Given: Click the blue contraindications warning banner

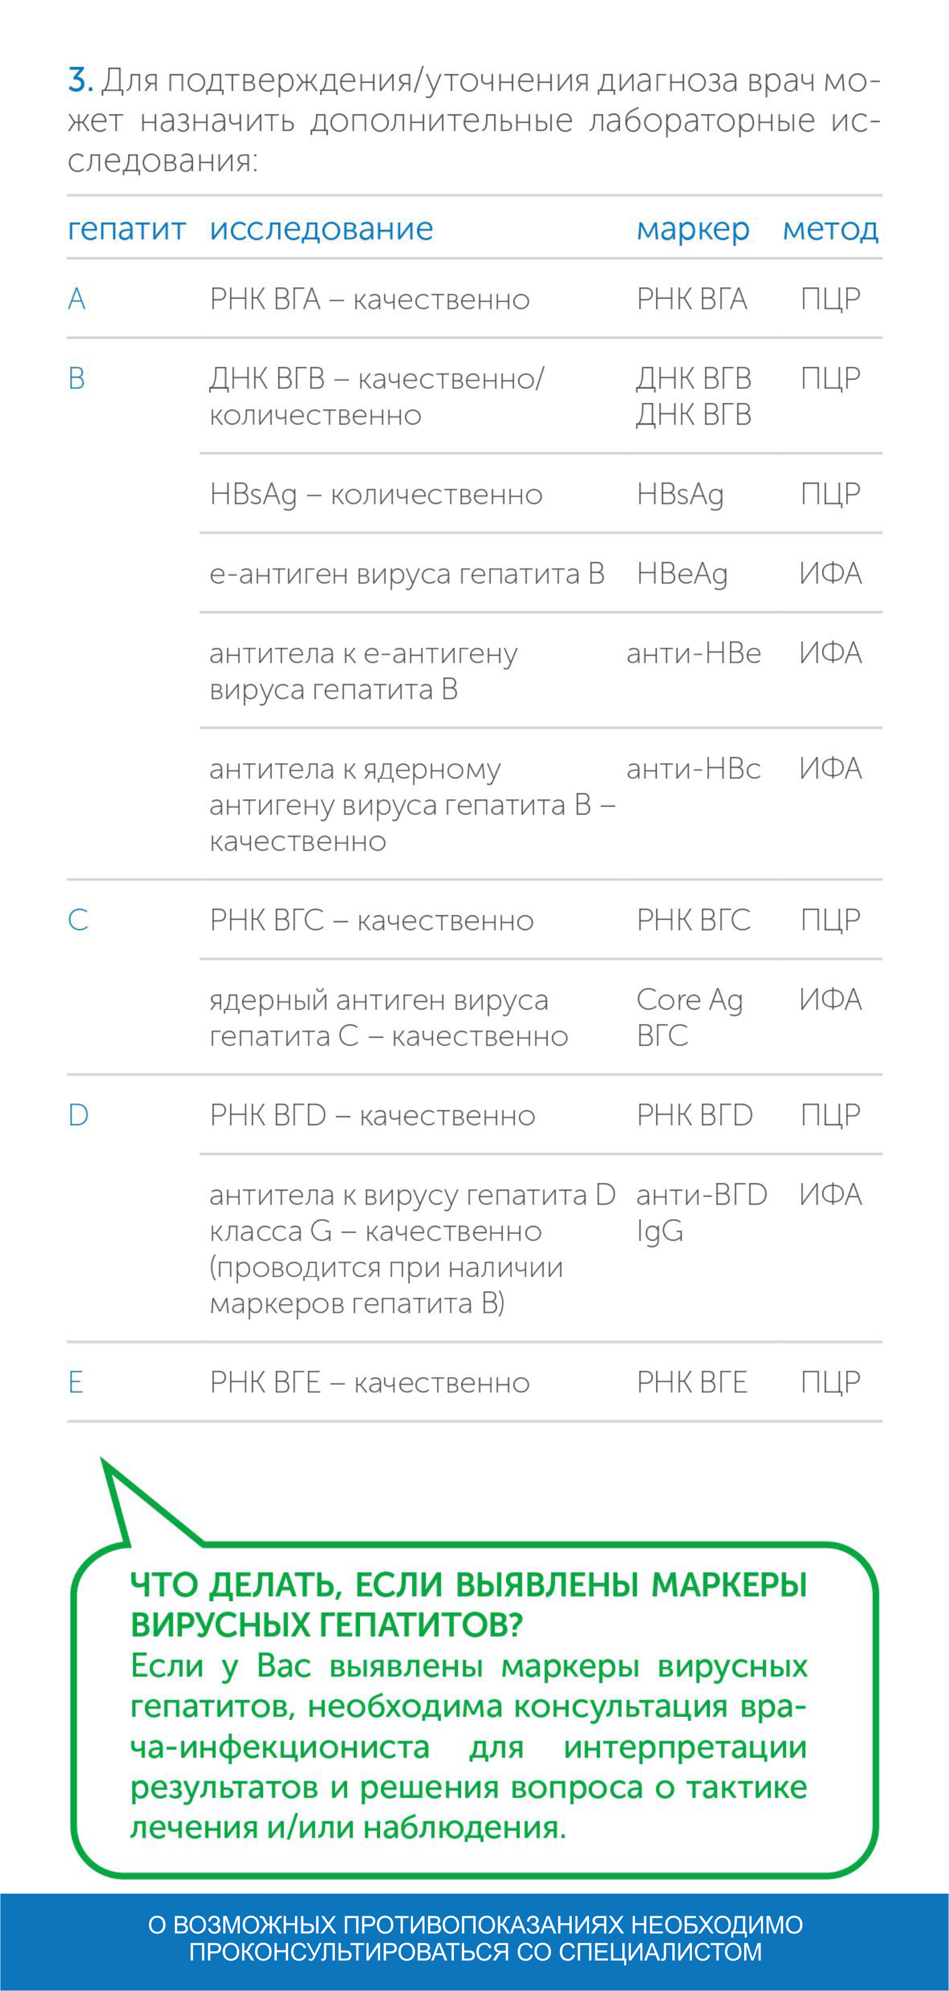Looking at the screenshot, I should point(475,1942).
